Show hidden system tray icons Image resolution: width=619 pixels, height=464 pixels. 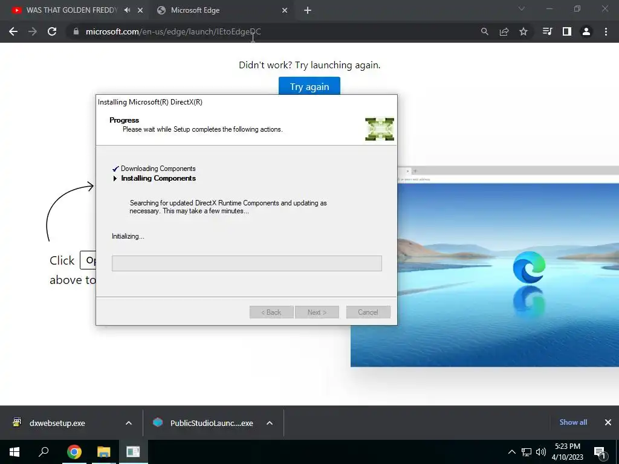tap(511, 452)
